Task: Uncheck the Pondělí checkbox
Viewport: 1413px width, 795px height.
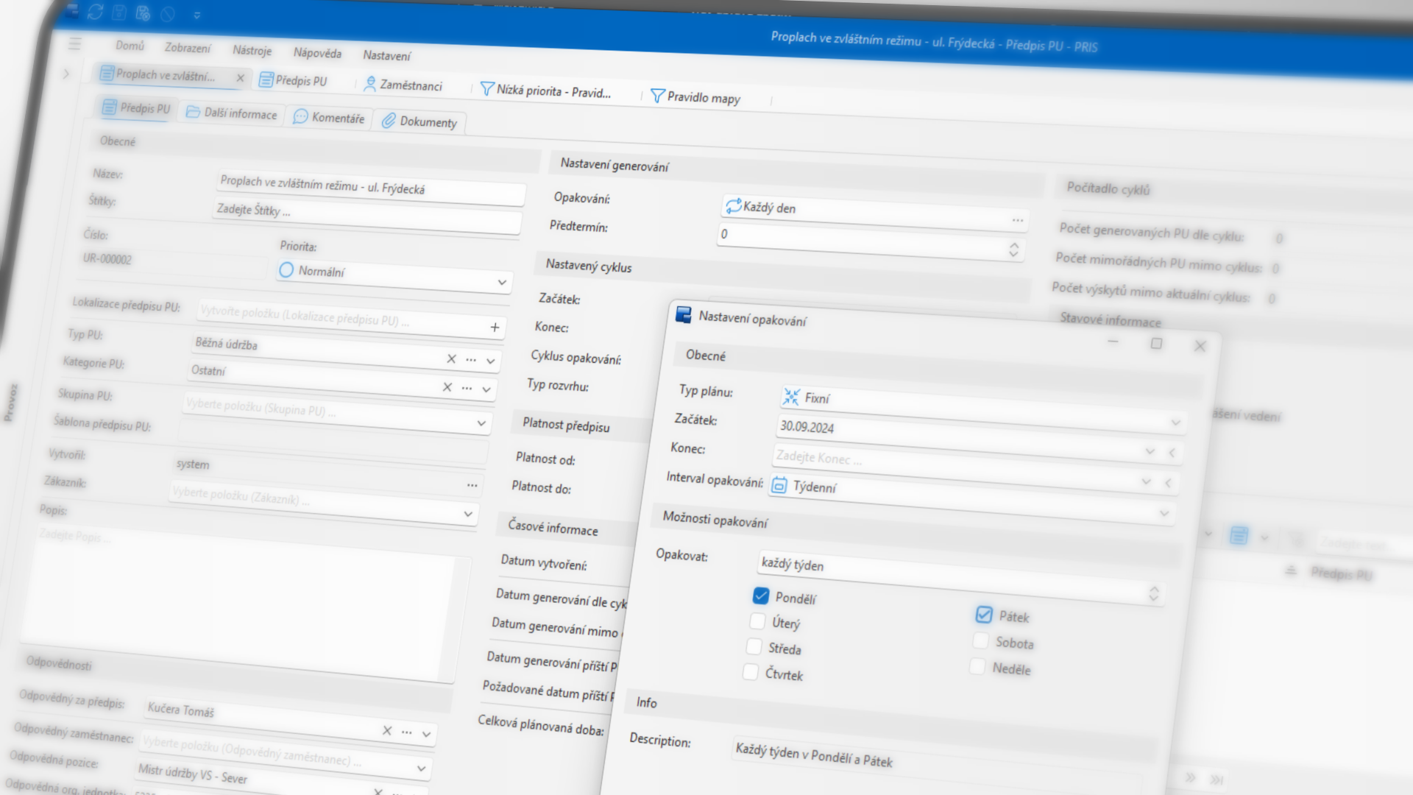Action: 761,595
